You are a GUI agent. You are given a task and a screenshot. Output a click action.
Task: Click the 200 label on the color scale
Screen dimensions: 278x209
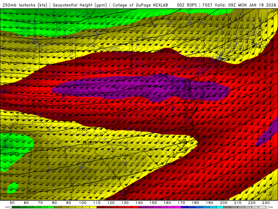(x=223, y=203)
